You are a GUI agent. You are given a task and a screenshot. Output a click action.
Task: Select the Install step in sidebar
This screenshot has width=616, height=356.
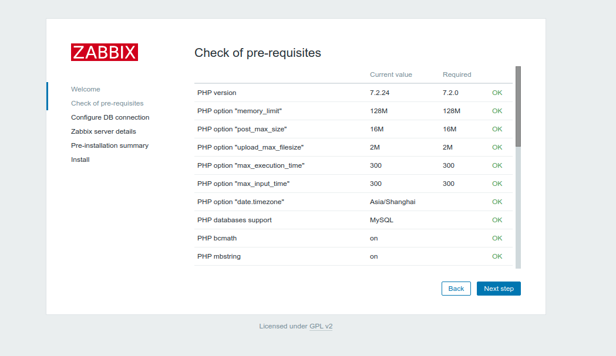pos(80,160)
